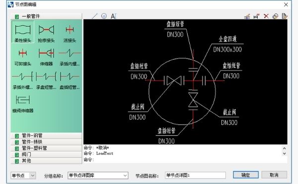Click the red X delete icon
This screenshot has width=298, height=184.
[266, 16]
